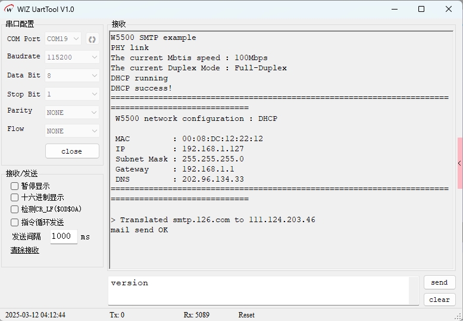
Task: Click the send interval 1000 field
Action: 62,236
